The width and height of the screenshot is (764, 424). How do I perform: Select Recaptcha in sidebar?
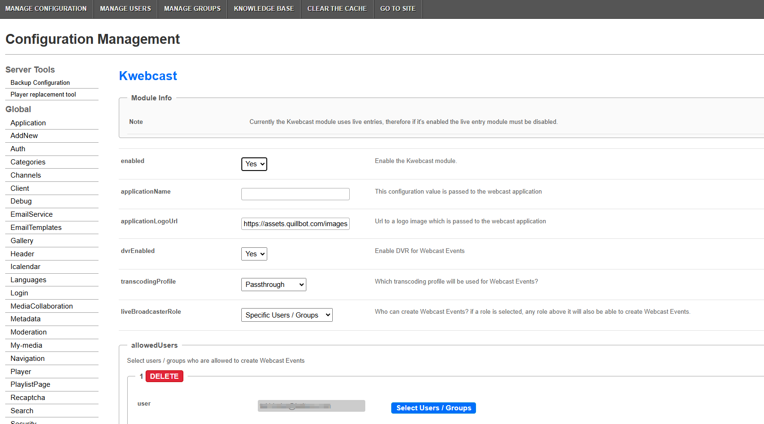coord(28,398)
